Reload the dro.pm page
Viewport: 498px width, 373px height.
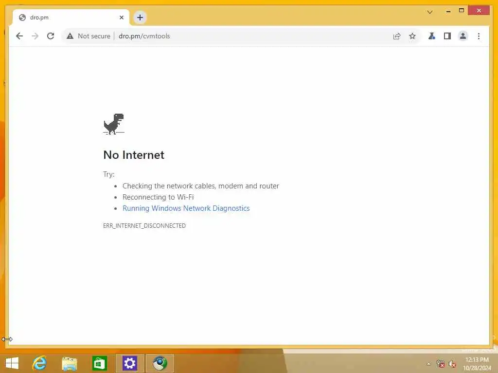click(51, 36)
